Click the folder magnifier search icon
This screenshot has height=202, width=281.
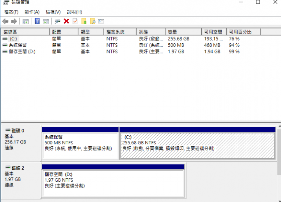(92, 21)
